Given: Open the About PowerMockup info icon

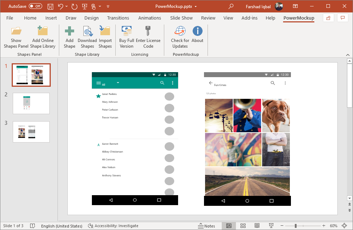Looking at the screenshot, I should click(x=197, y=31).
